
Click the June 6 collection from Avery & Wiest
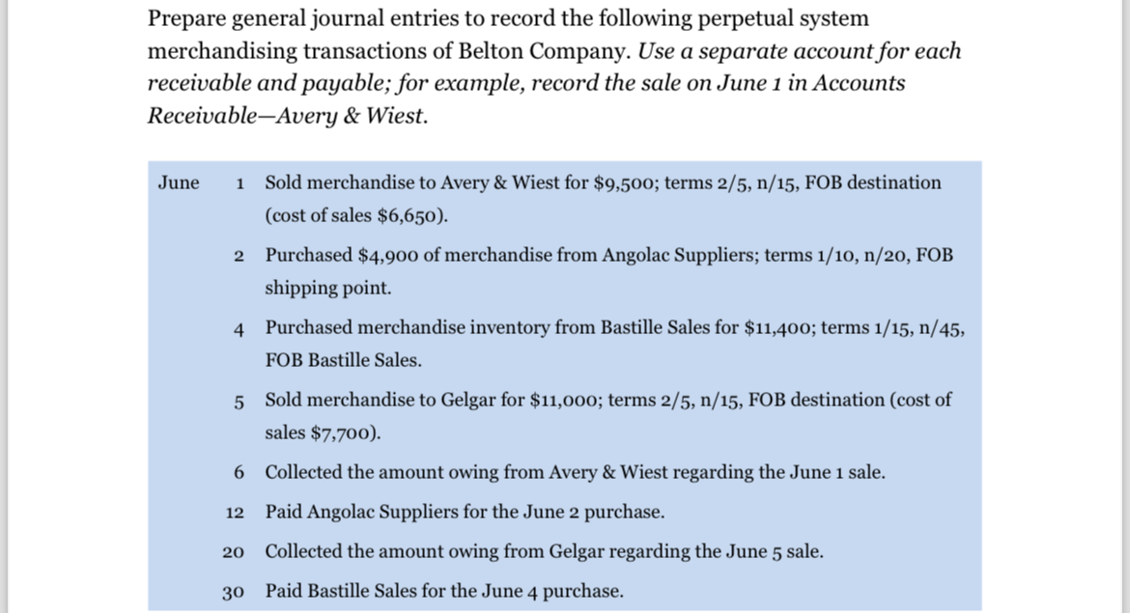(575, 472)
